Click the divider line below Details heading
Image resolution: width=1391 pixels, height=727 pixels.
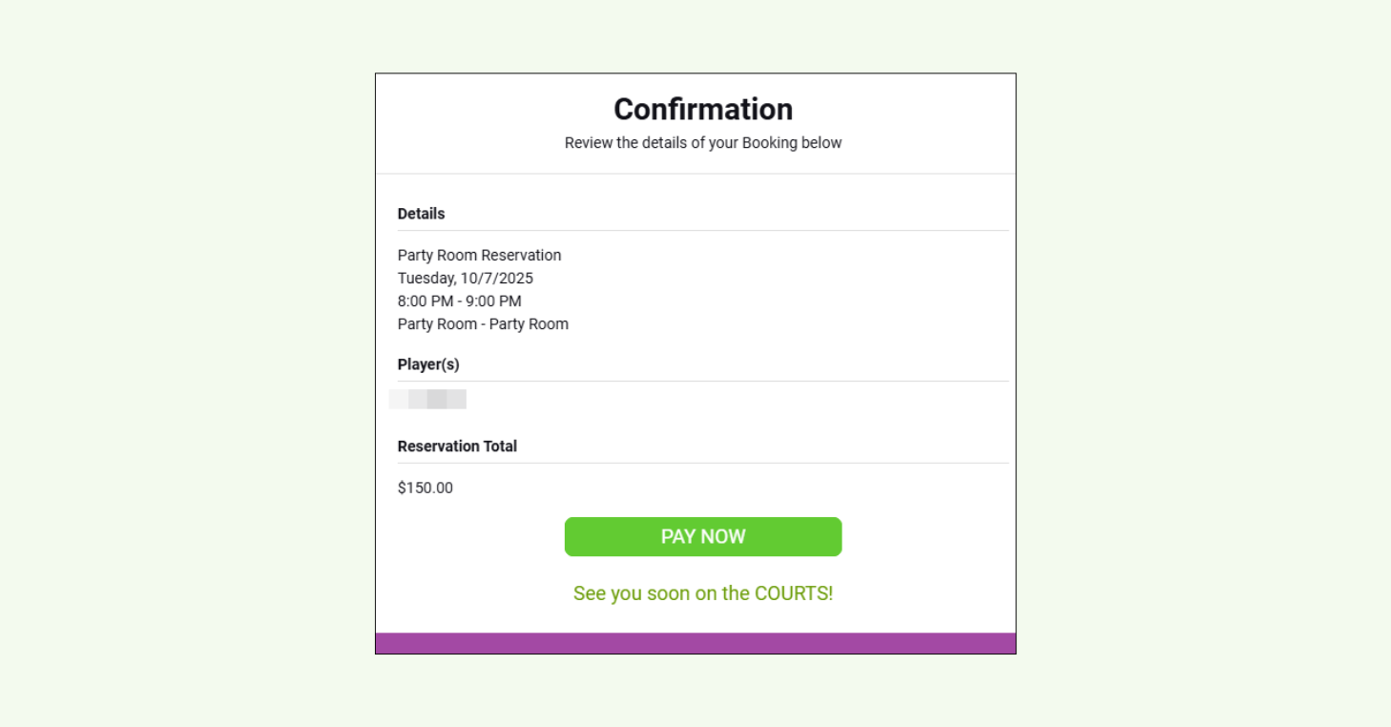pos(702,230)
